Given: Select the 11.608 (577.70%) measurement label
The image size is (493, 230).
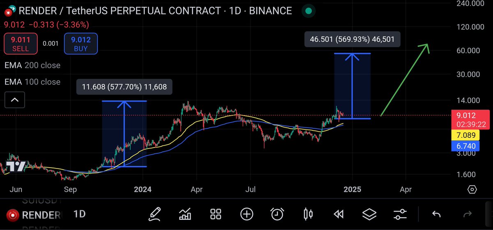Looking at the screenshot, I should (124, 87).
